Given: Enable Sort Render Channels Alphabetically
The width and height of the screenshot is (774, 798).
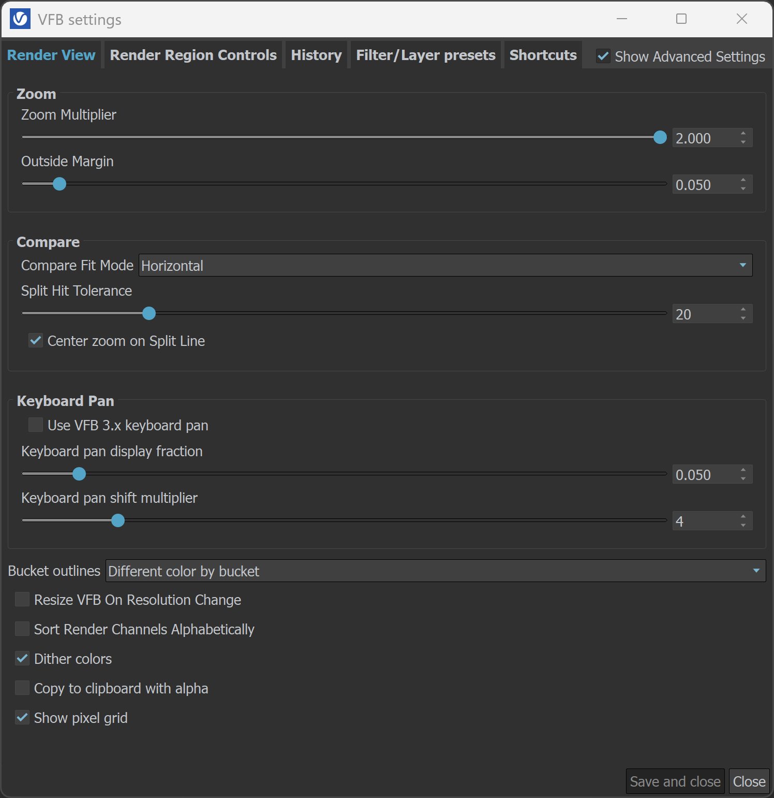Looking at the screenshot, I should 22,629.
